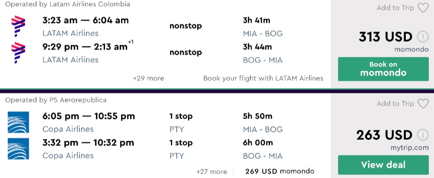Select the 3:23 am — 6:04 am flight leg

coord(85,20)
